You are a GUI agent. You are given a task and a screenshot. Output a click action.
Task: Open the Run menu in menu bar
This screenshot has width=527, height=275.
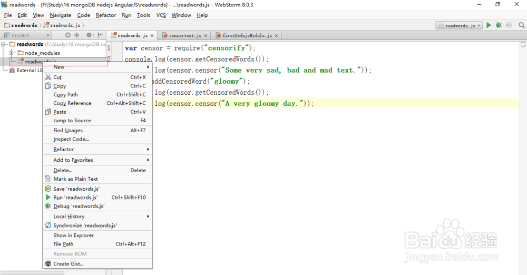126,15
